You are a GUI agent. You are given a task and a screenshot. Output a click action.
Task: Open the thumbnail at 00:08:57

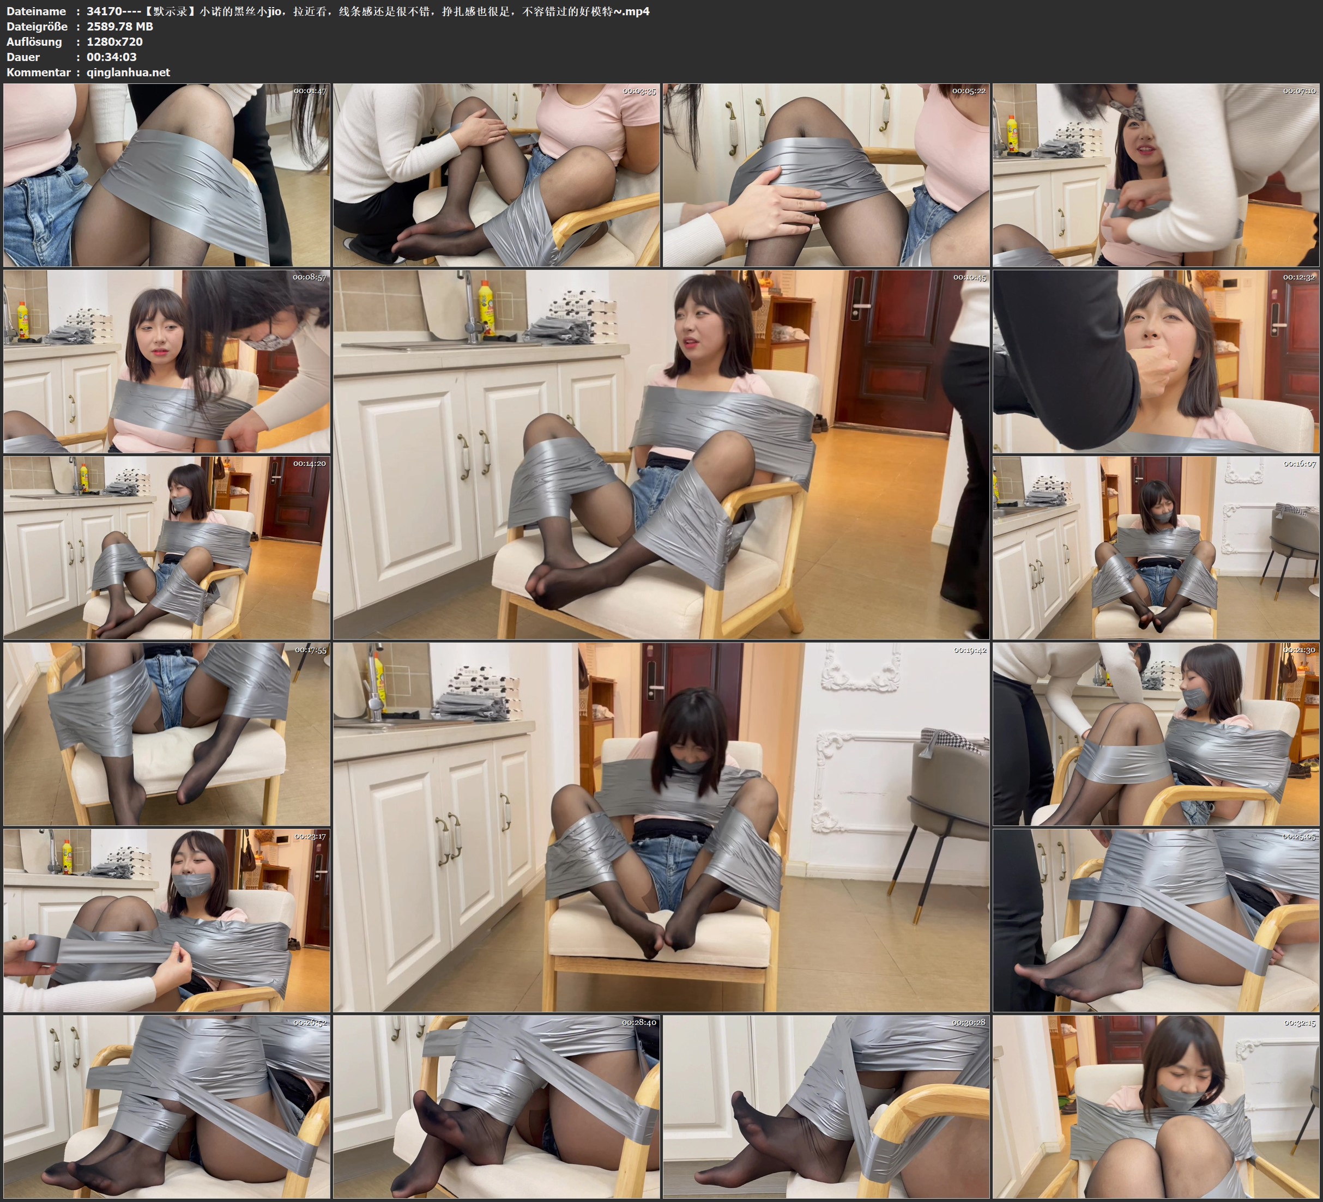point(167,361)
